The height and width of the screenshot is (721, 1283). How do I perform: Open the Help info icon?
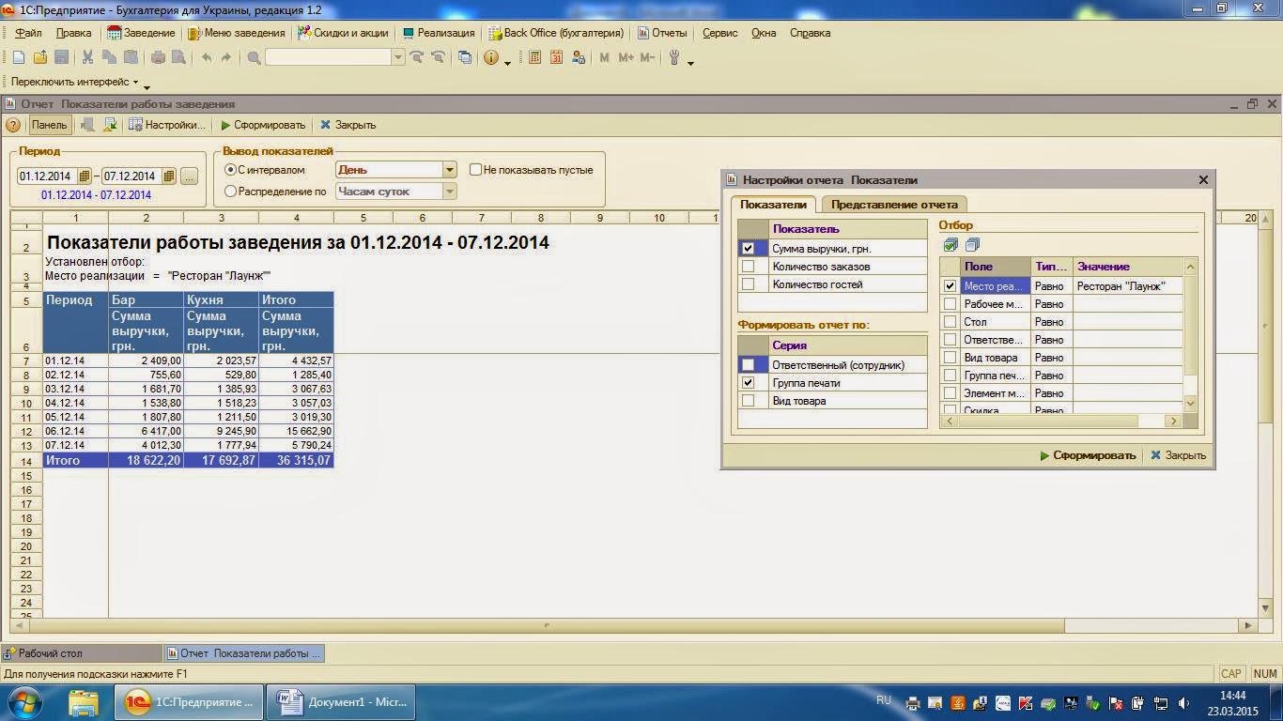[490, 57]
